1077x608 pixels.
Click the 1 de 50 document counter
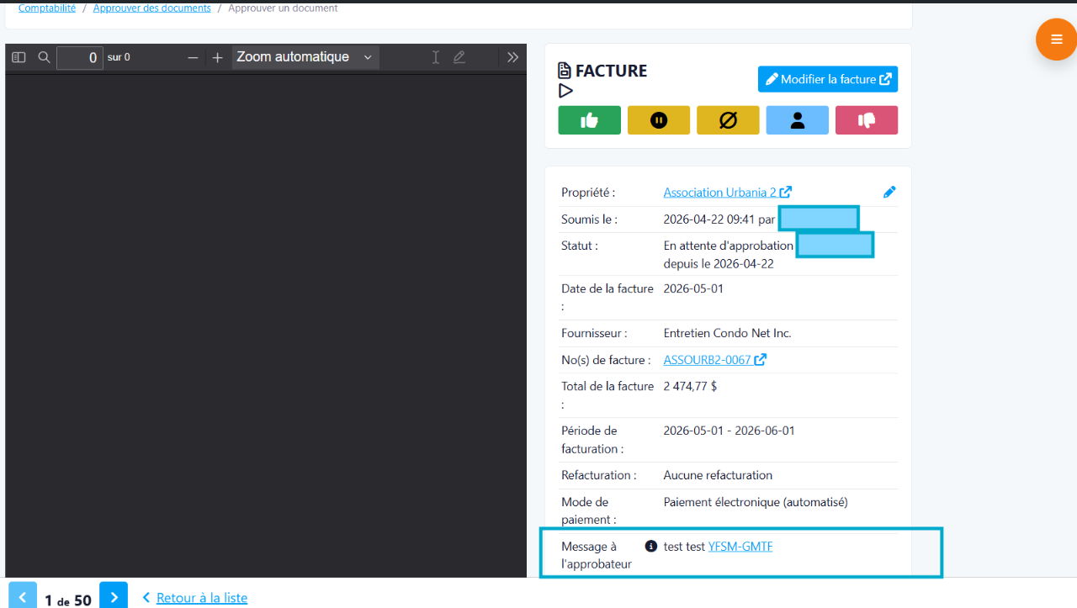[68, 600]
